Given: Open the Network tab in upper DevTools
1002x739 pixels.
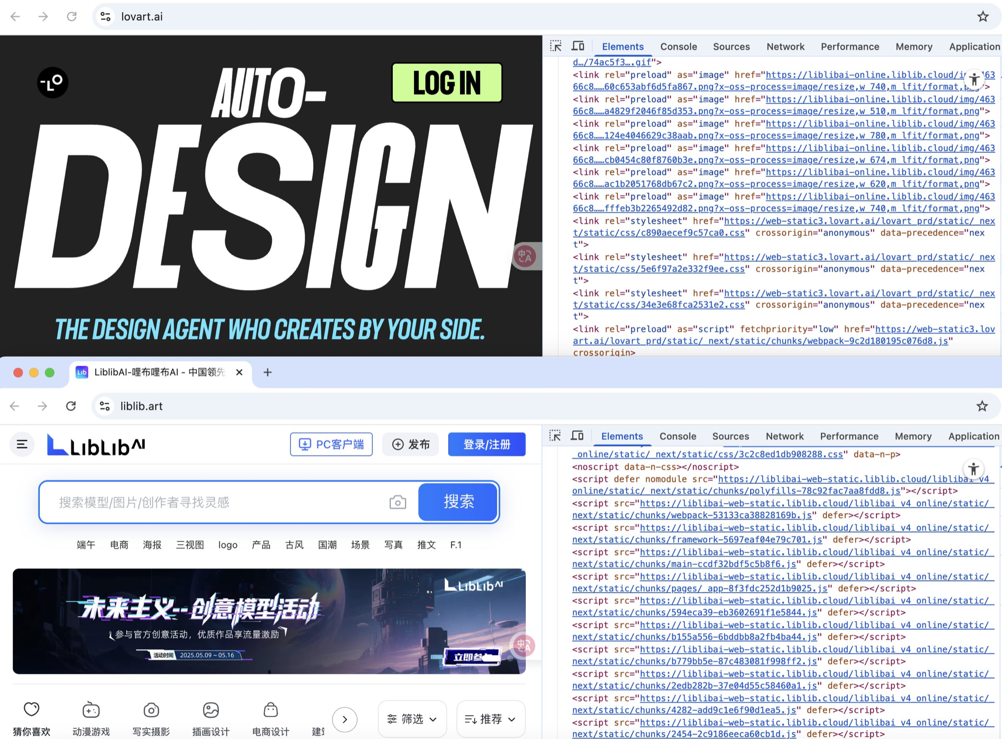Looking at the screenshot, I should coord(785,47).
